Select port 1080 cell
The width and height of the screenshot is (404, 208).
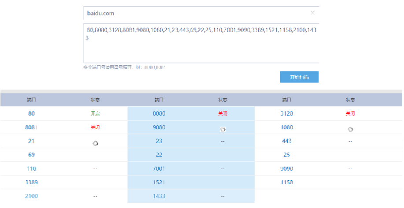pos(286,127)
